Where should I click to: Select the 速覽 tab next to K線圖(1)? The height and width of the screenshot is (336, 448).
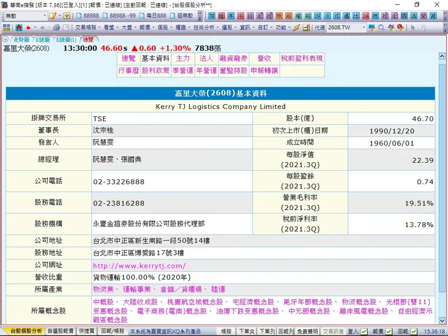coord(88,40)
